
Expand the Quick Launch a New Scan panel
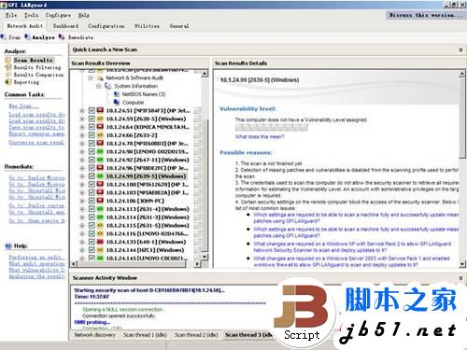pyautogui.click(x=460, y=49)
